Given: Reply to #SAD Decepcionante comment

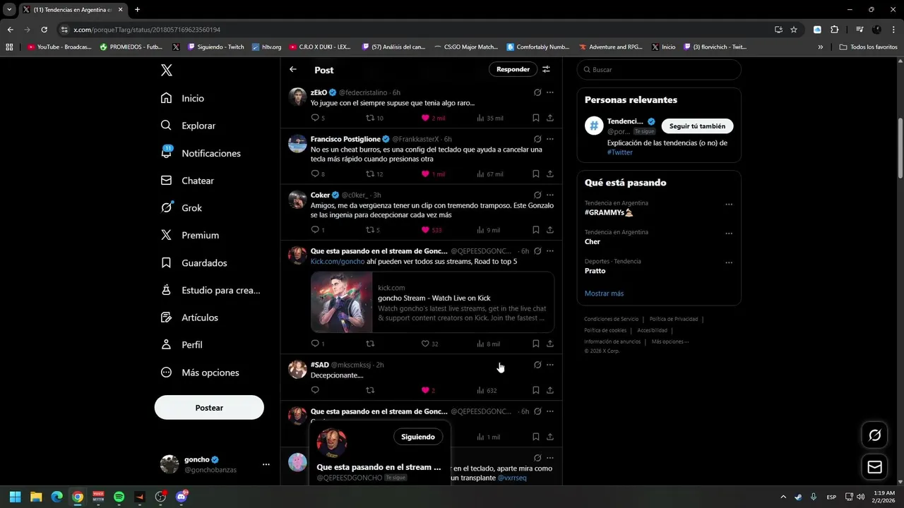Looking at the screenshot, I should pyautogui.click(x=315, y=390).
